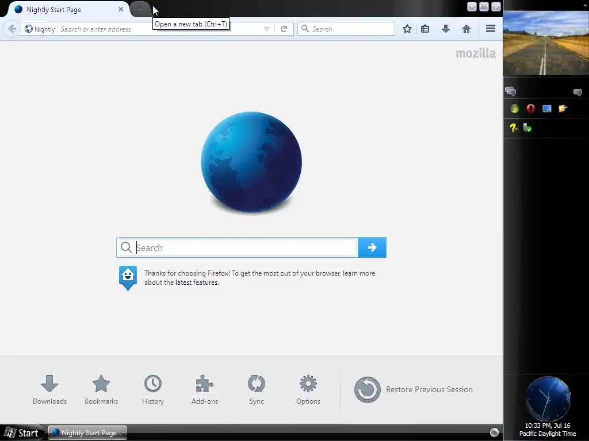Follow the 'latest features' link
589x441 pixels.
click(x=196, y=283)
